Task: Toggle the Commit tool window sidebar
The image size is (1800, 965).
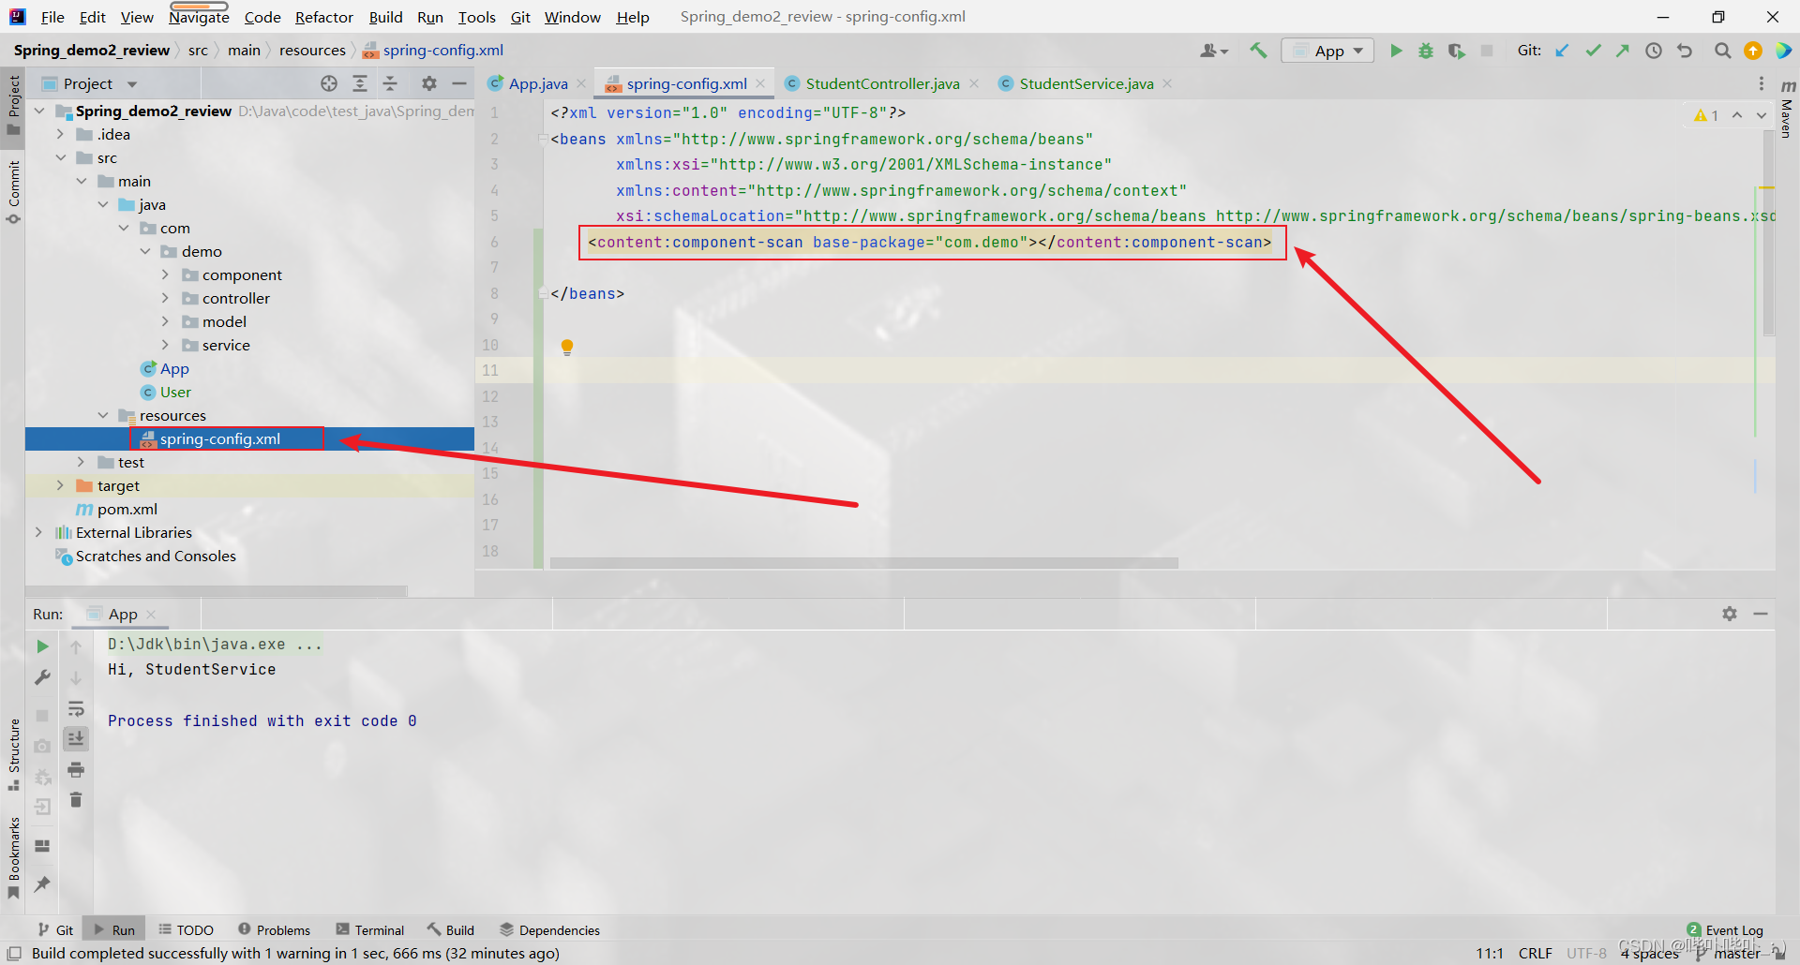Action: coord(13,192)
